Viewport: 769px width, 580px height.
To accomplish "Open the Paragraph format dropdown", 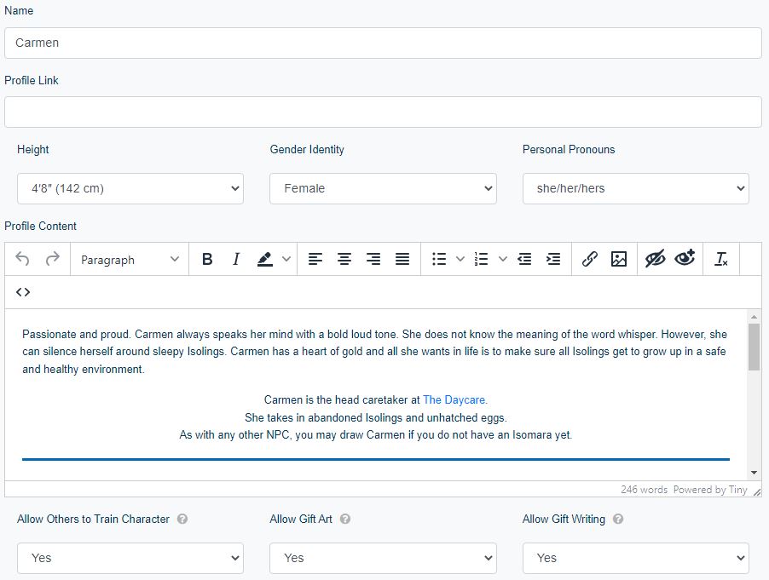I will (130, 260).
